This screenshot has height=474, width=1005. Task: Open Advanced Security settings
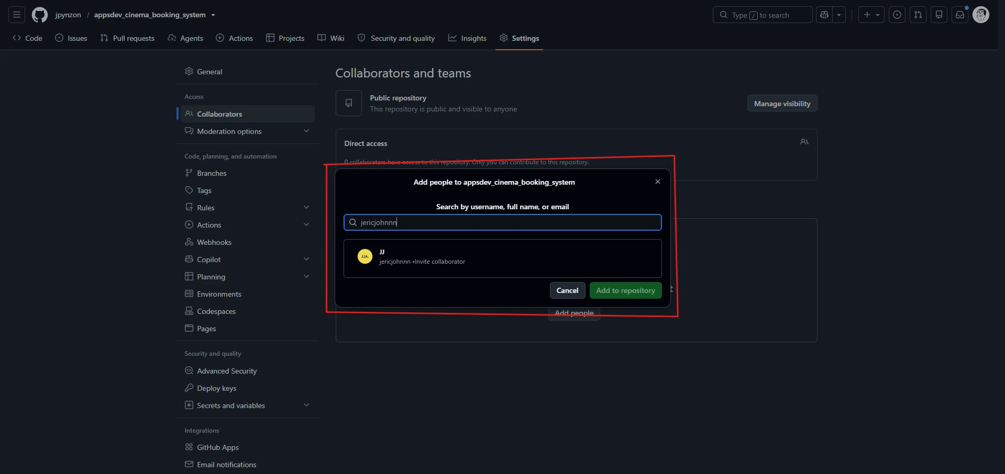(x=248, y=371)
